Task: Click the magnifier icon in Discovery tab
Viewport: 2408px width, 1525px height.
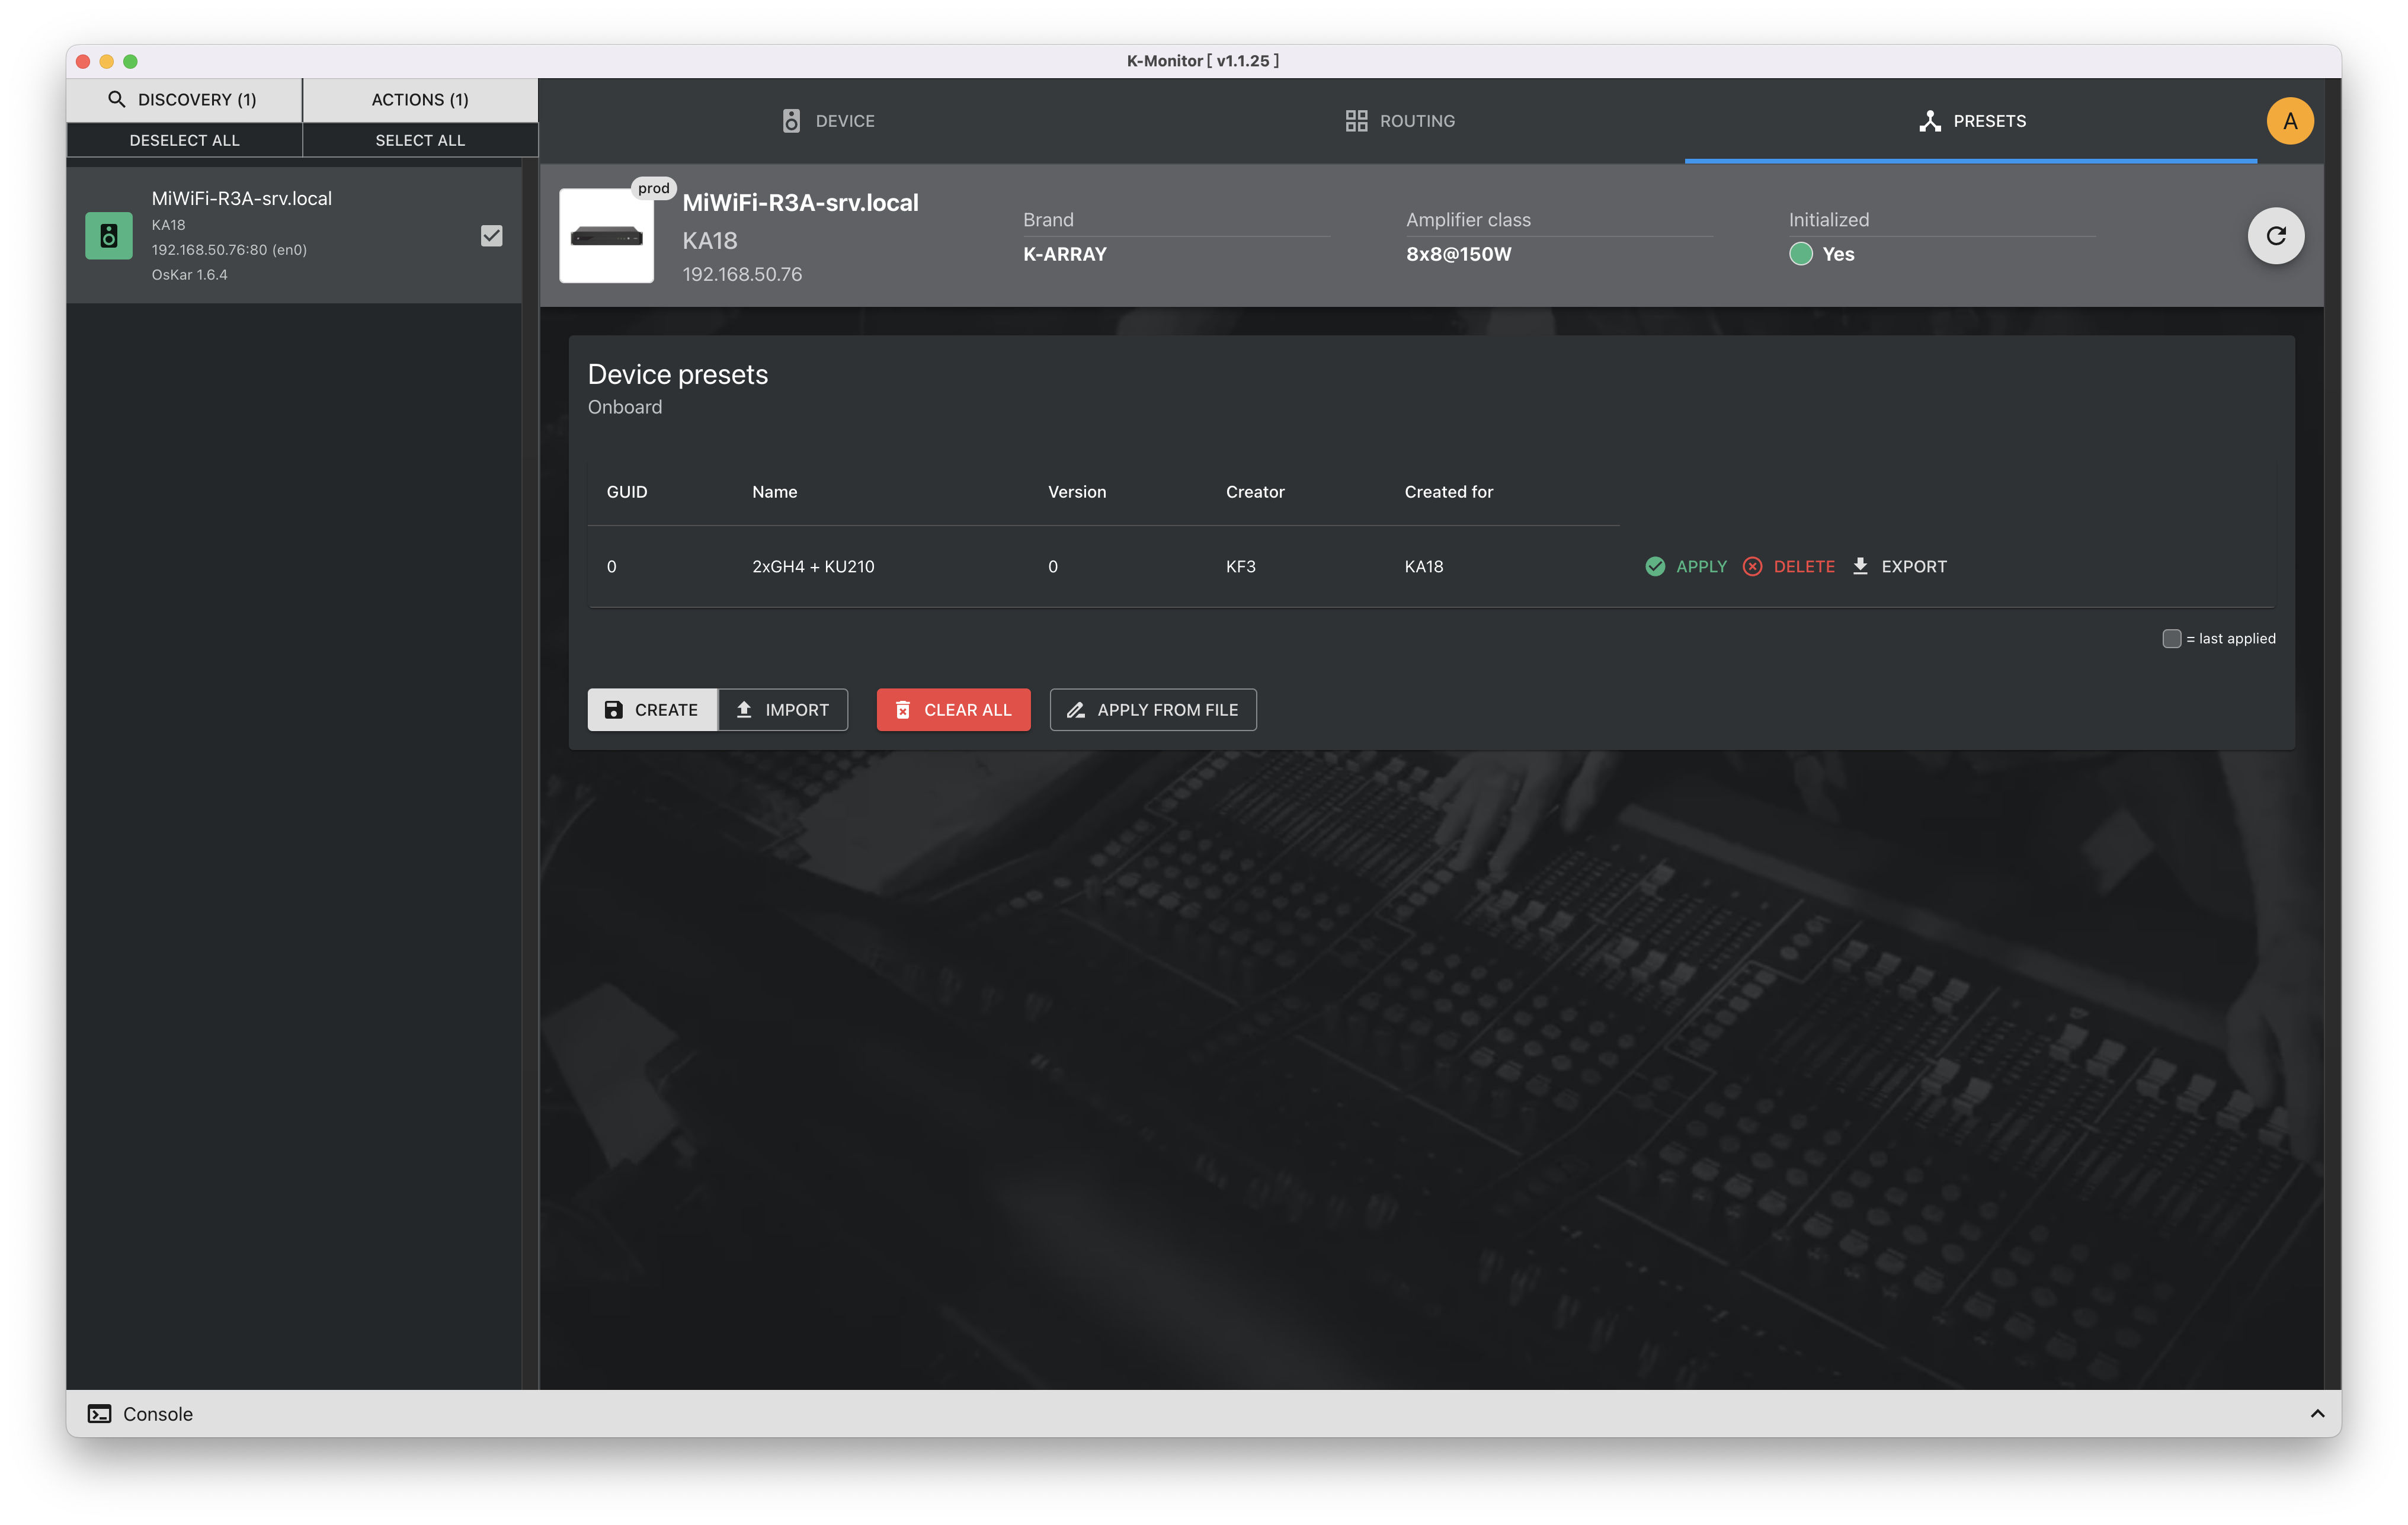Action: click(117, 99)
